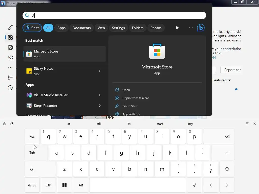Select the Folders filter tab

pos(138,28)
